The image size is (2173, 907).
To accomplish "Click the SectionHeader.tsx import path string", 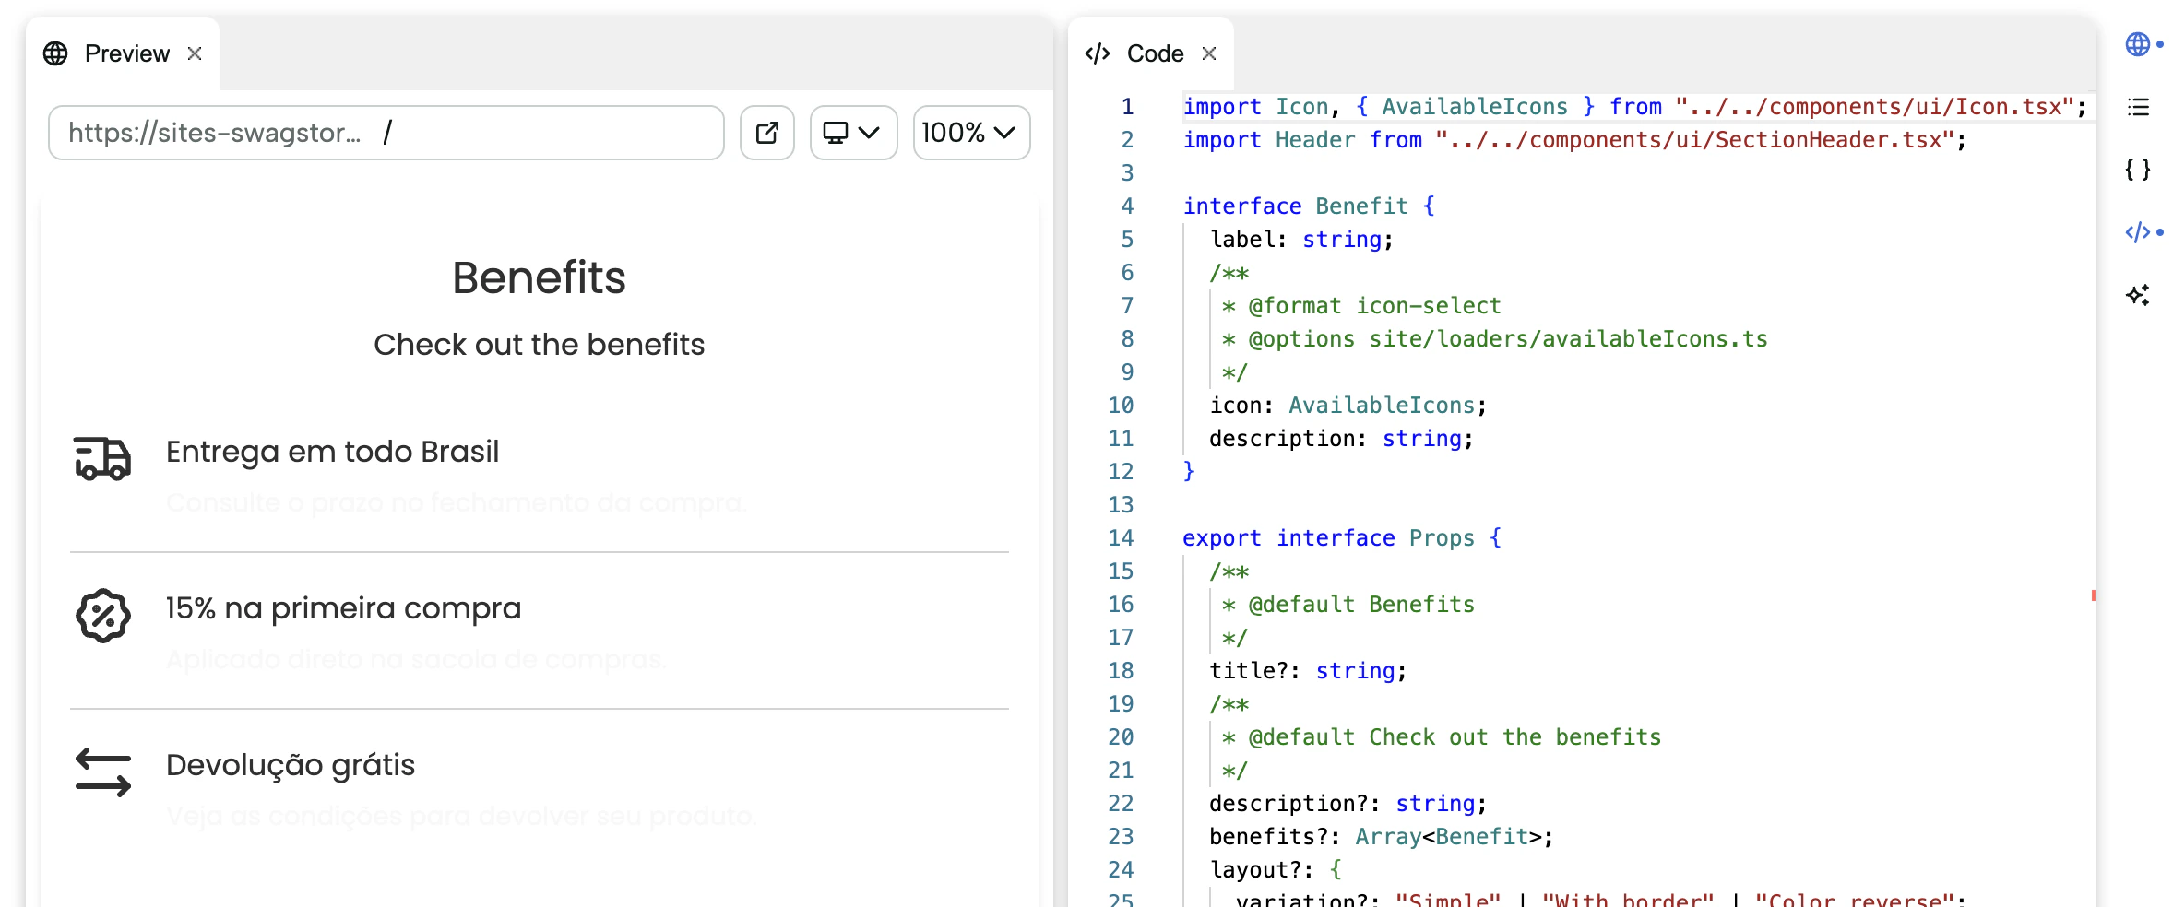I will coord(1694,140).
